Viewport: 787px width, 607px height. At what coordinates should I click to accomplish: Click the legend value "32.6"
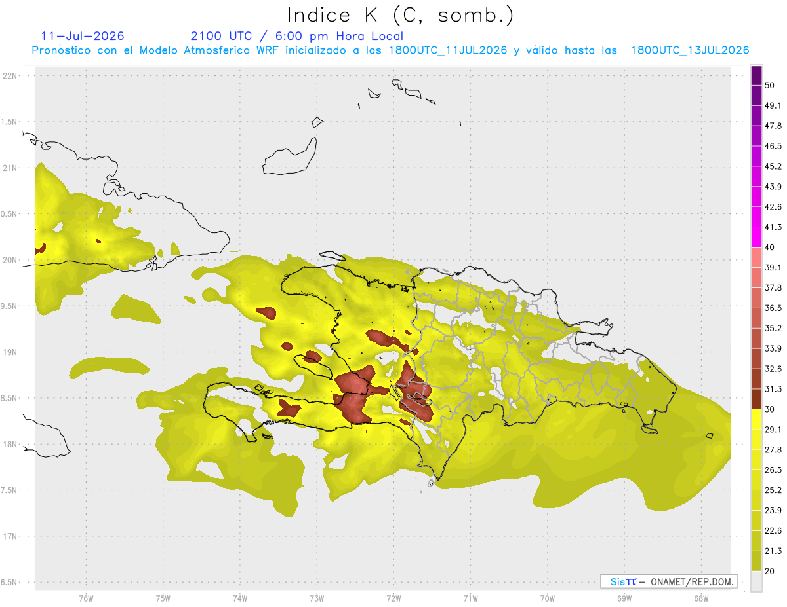[773, 369]
